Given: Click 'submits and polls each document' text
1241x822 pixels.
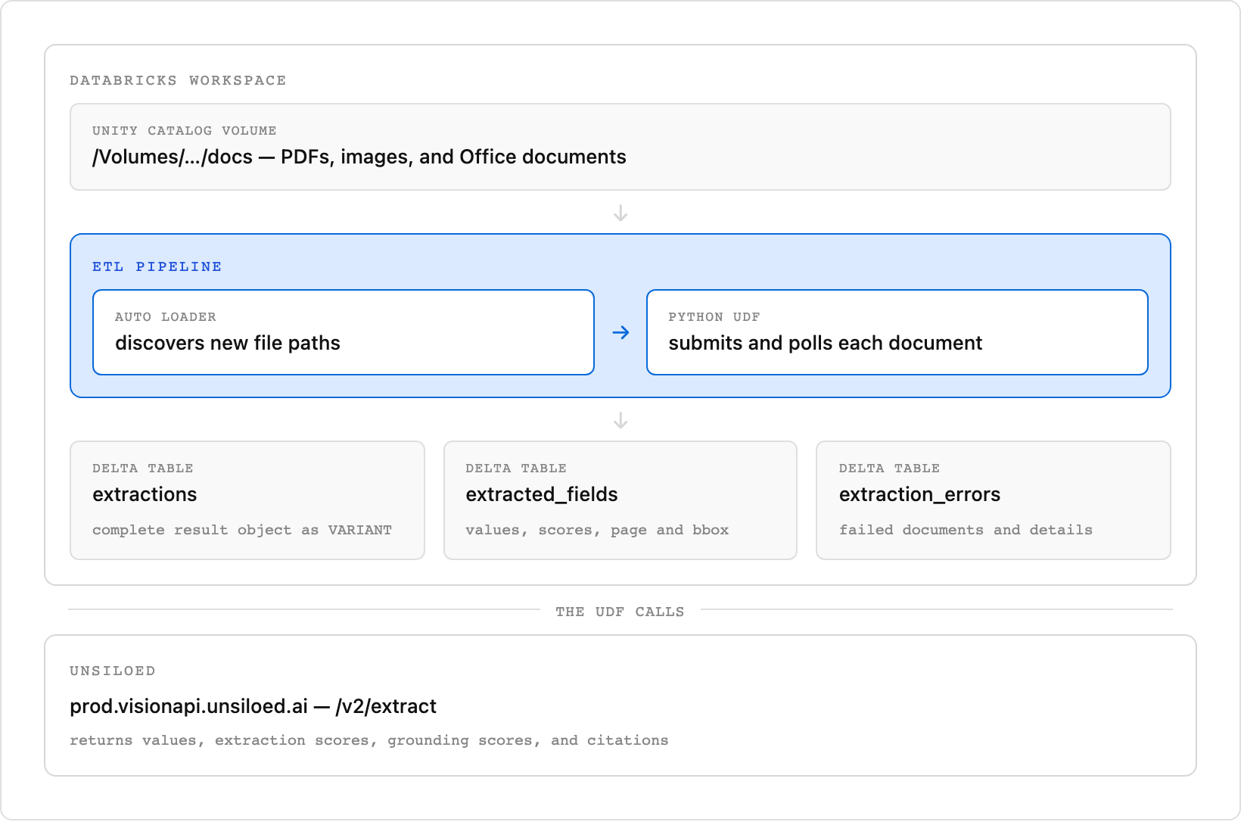Looking at the screenshot, I should point(826,343).
